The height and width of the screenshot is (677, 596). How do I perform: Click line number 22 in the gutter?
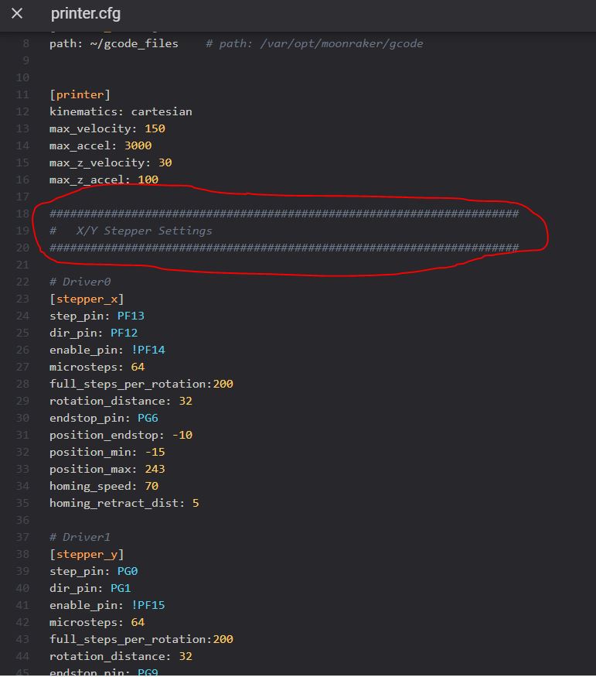pos(22,282)
